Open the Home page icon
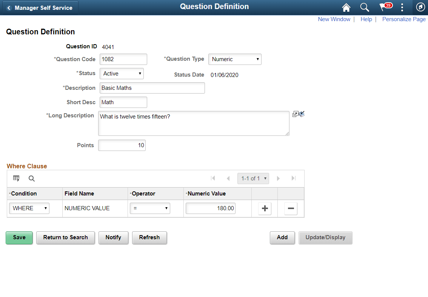This screenshot has height=297, width=428. tap(346, 7)
